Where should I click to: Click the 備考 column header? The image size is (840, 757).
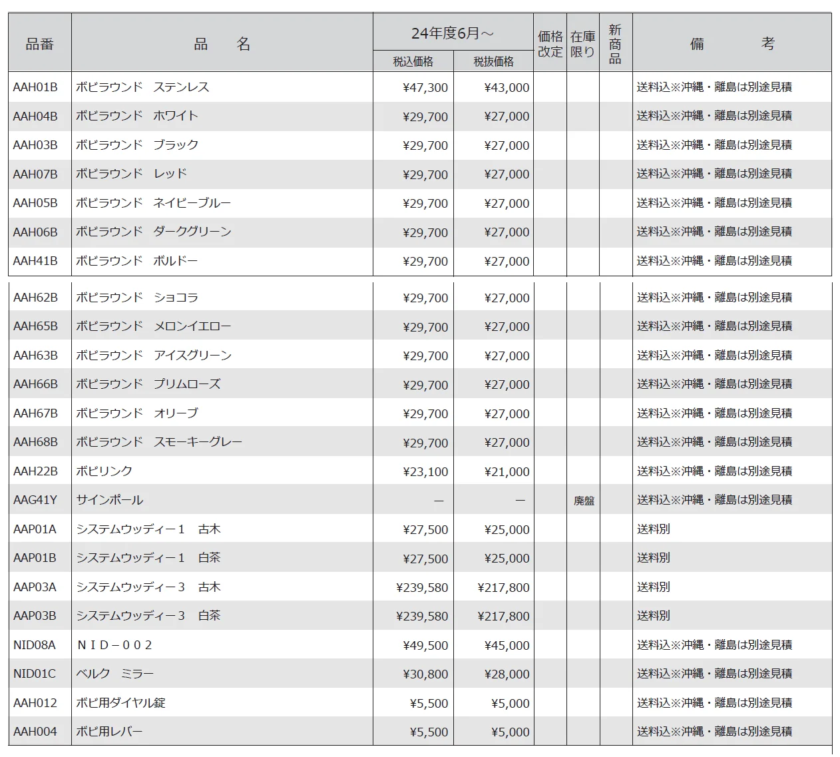tap(732, 44)
